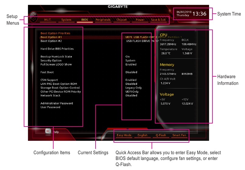Open the Chipset tab
Screen dimensions: 245x170
point(121,20)
